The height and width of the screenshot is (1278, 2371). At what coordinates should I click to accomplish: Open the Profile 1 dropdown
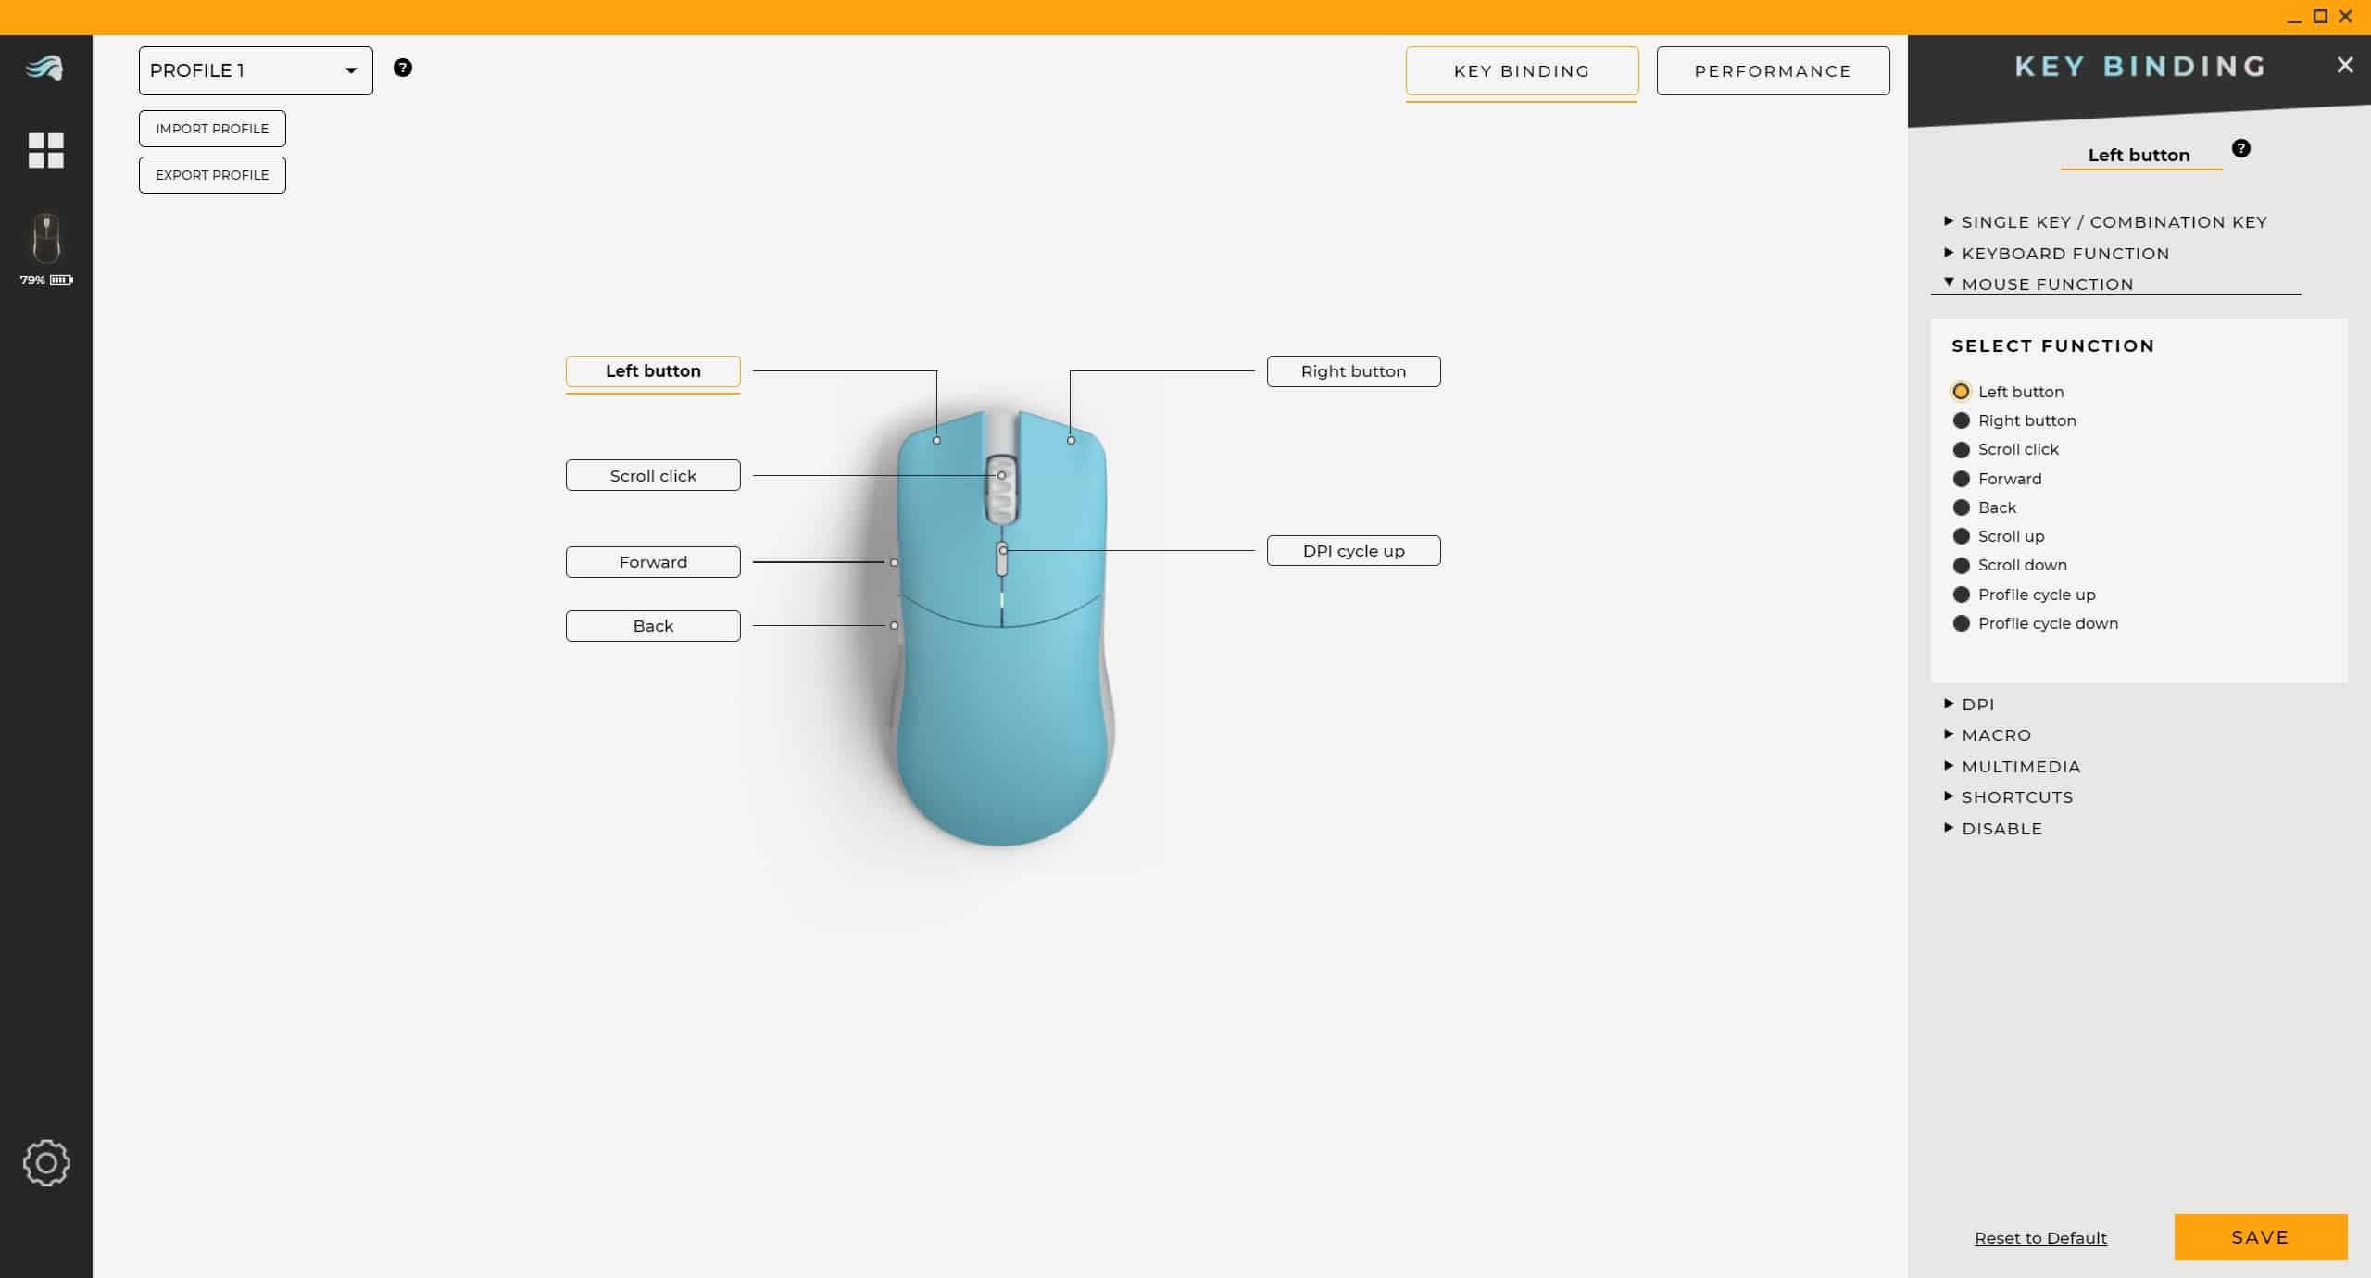tap(256, 70)
